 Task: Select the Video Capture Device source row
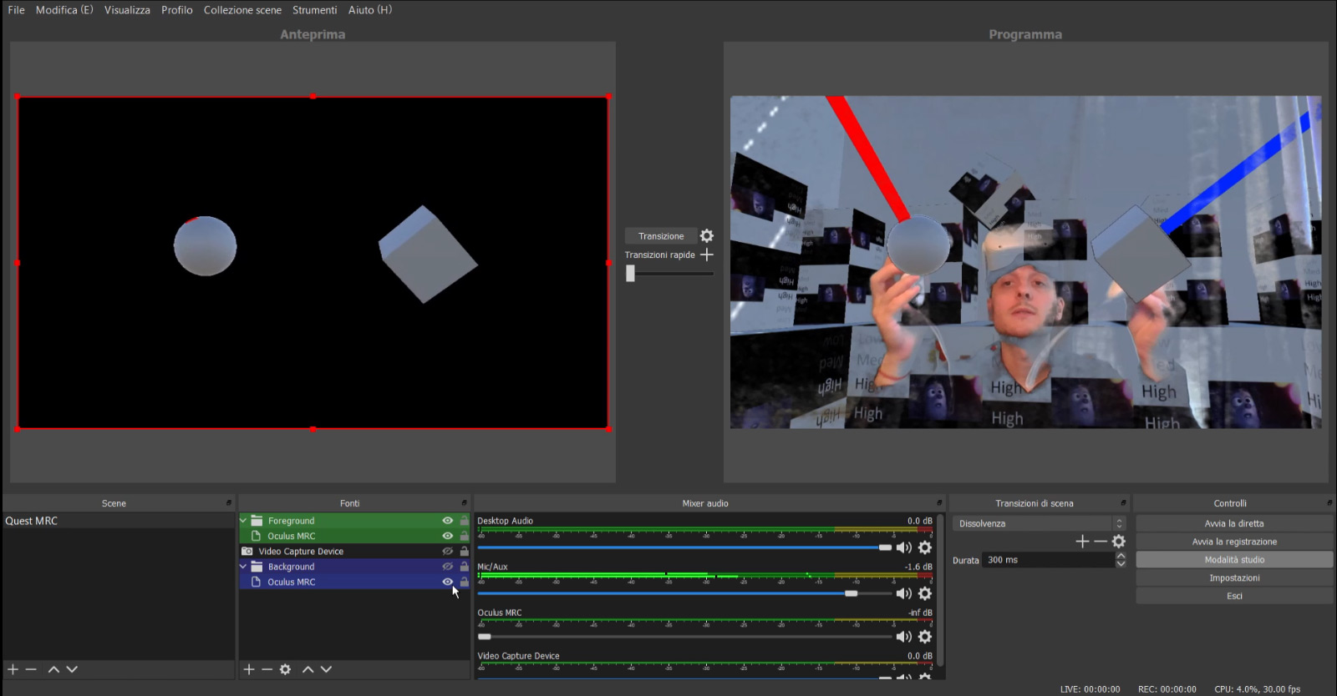[x=354, y=552]
